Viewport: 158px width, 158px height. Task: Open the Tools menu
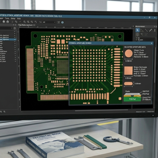[x=7, y=18]
